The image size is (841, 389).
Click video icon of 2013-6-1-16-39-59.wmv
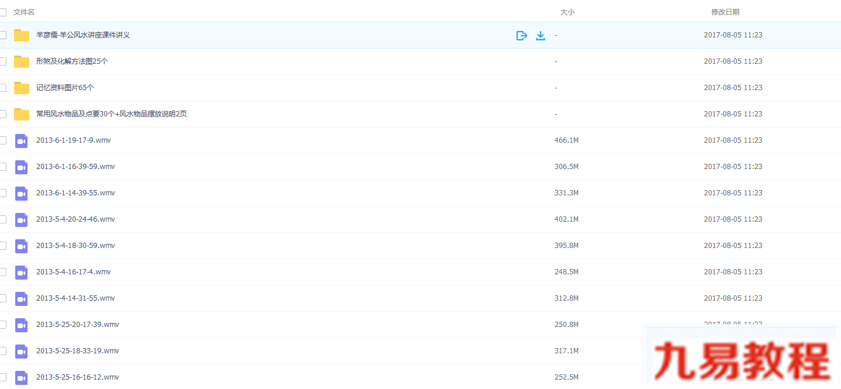point(22,167)
